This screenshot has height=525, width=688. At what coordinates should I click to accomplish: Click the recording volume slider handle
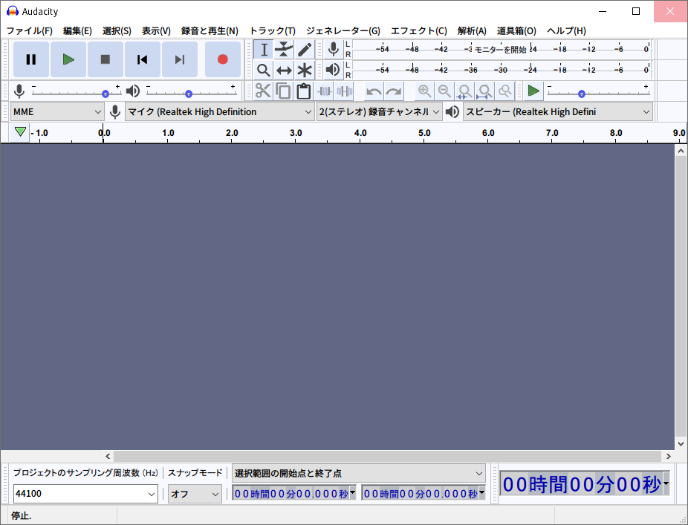(x=106, y=94)
